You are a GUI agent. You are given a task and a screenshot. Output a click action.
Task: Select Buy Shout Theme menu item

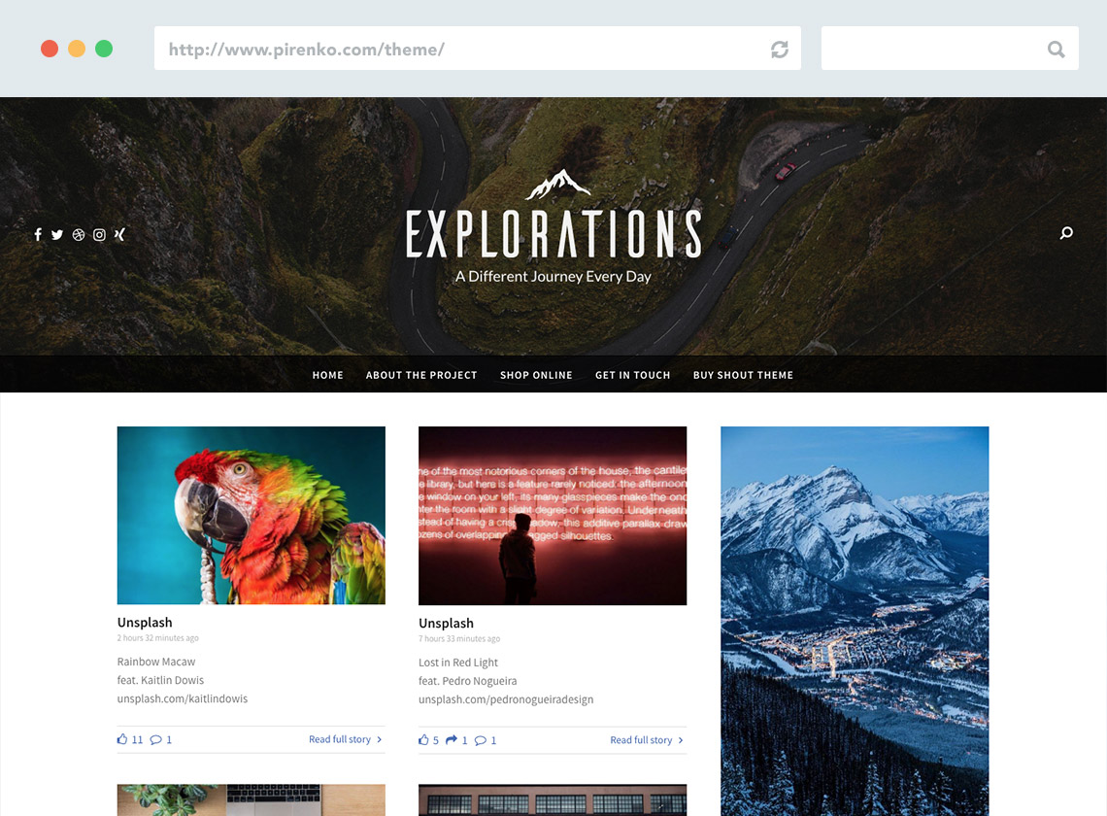pos(743,375)
